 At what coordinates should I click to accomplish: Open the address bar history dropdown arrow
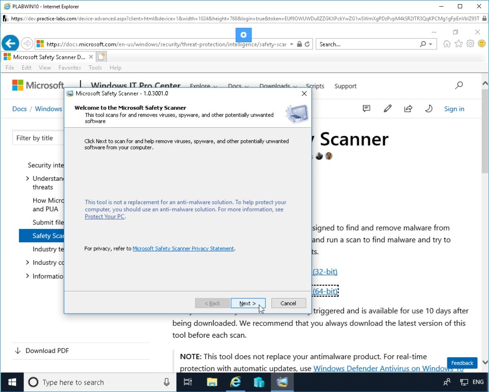(291, 44)
